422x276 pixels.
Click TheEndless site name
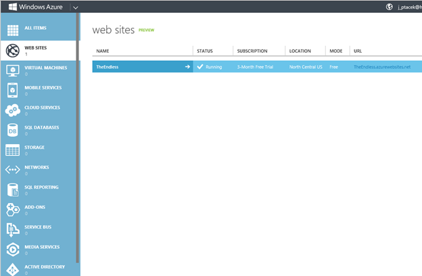(x=107, y=67)
